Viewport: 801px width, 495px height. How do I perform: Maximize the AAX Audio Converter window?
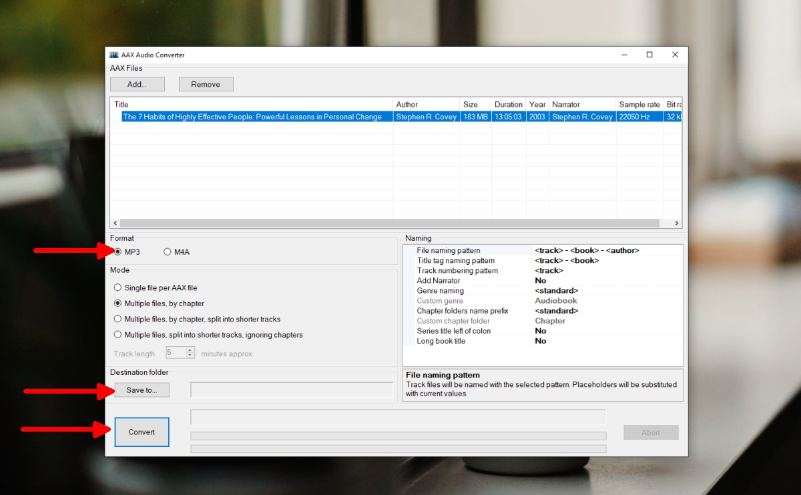[649, 55]
